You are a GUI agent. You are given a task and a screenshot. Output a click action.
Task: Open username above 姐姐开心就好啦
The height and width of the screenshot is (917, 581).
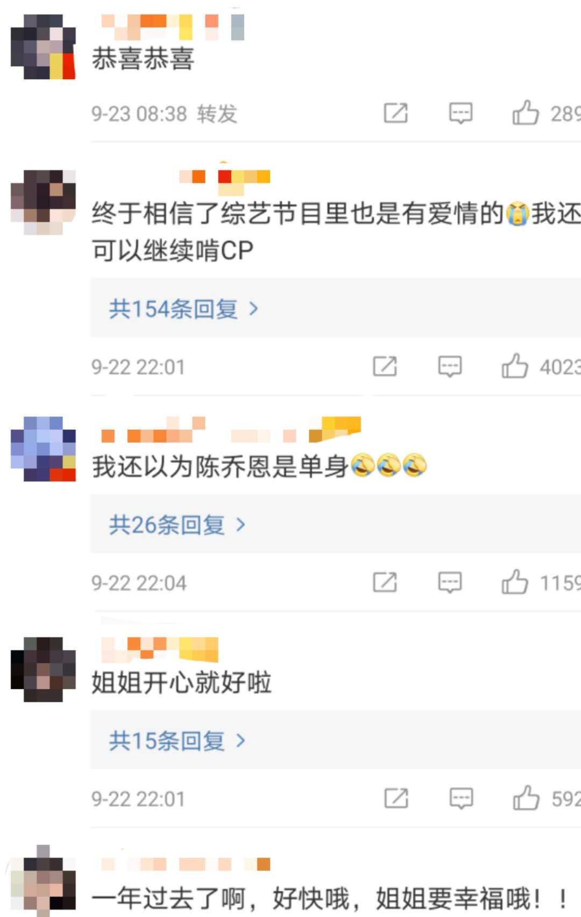160,649
